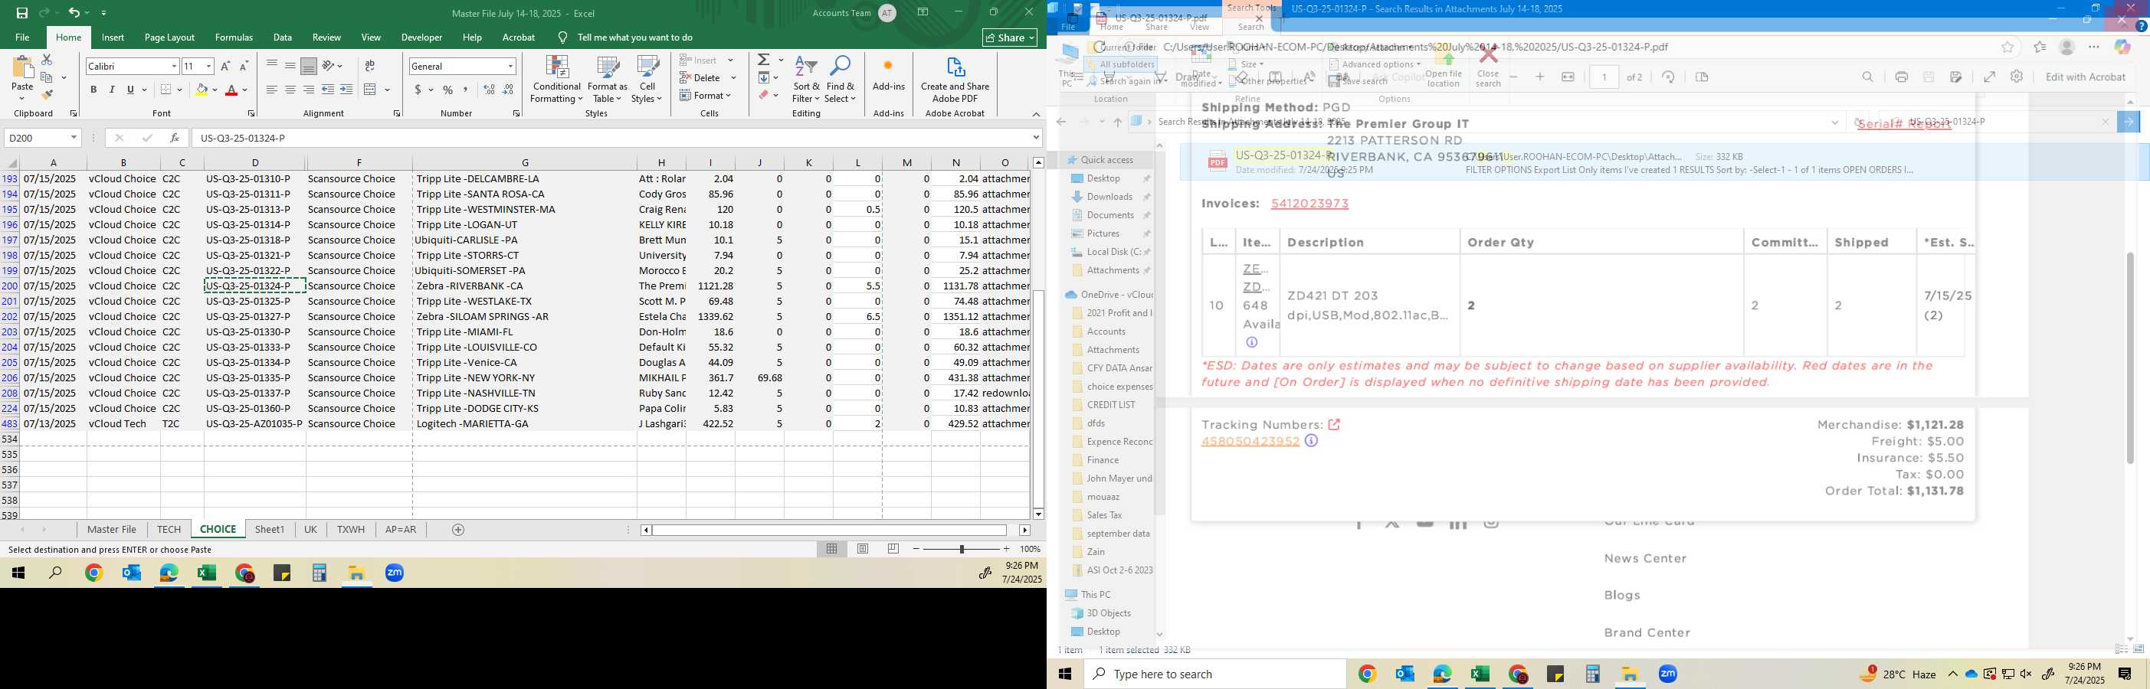Viewport: 2150px width, 689px height.
Task: Open the General number format dropdown
Action: [510, 66]
